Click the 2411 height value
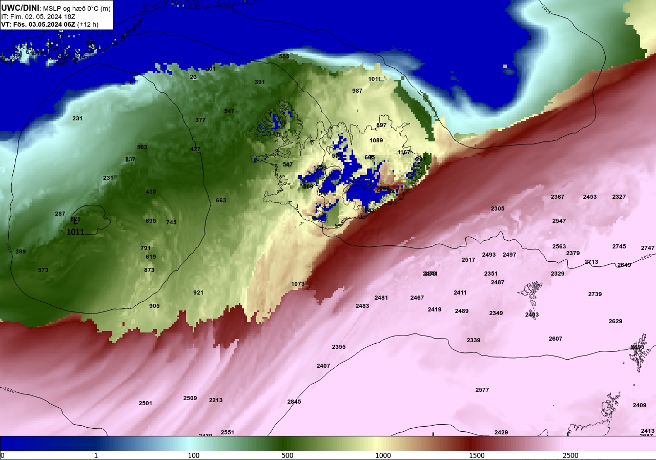The image size is (656, 460). pos(460,292)
